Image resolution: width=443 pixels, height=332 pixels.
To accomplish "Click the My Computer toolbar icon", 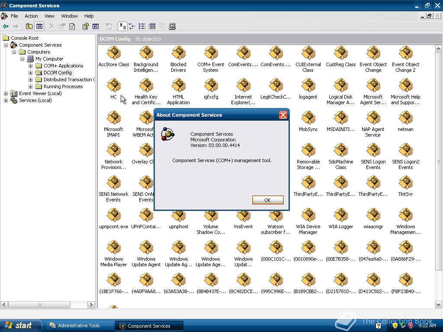I will [172, 26].
